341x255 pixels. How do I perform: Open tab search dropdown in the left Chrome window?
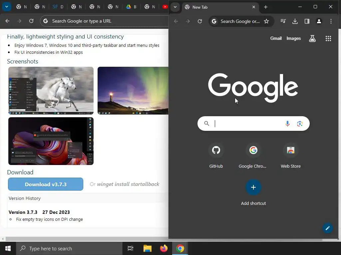click(7, 7)
